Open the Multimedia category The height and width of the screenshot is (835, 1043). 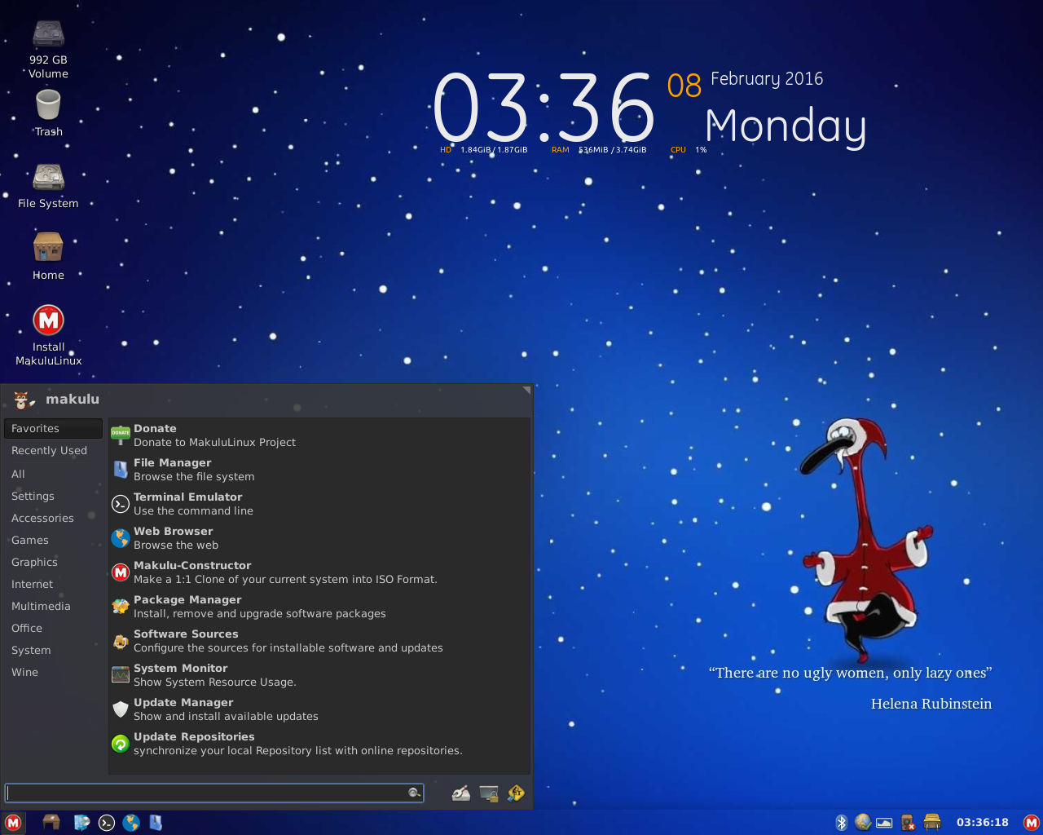[53, 606]
